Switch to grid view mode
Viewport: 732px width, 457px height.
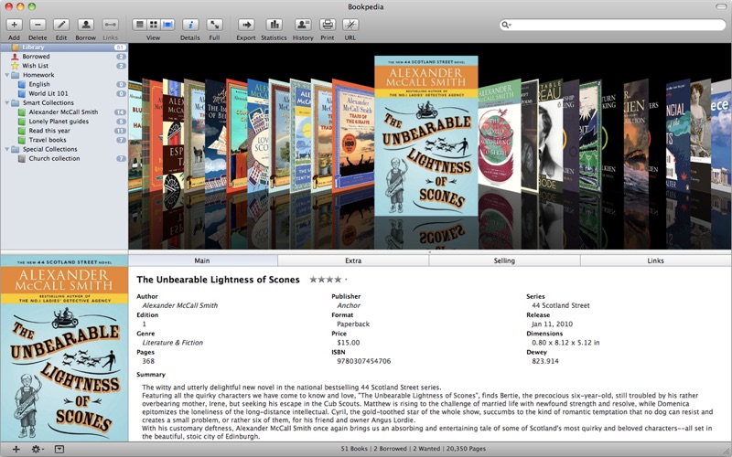coord(154,25)
